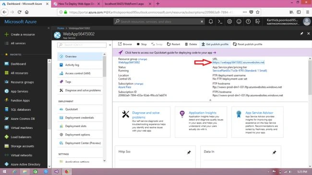
Task: Open portal settings gear
Action: (x=229, y=22)
